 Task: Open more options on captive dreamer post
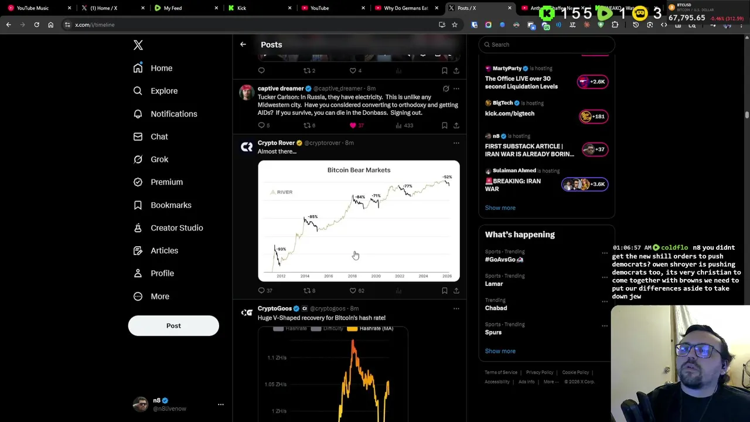456,89
